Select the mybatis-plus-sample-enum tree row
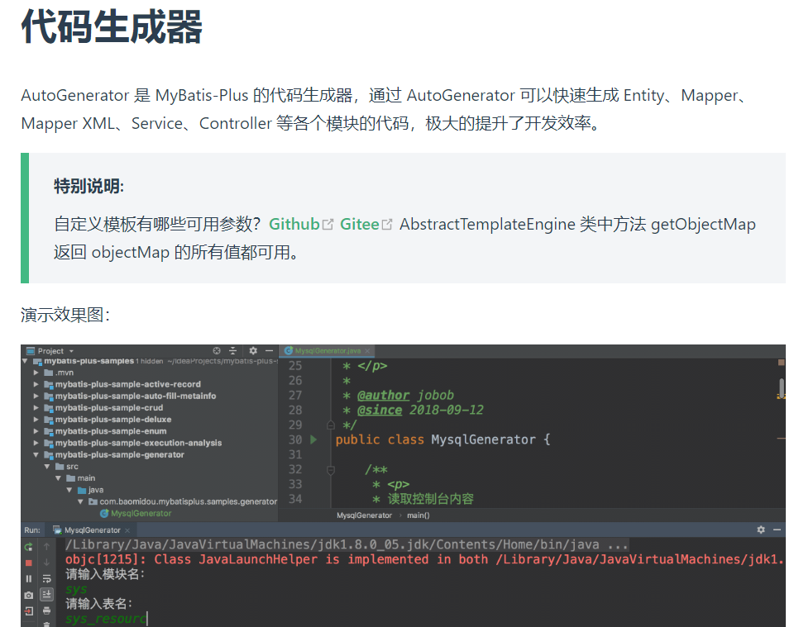Image resolution: width=799 pixels, height=627 pixels. [150, 431]
